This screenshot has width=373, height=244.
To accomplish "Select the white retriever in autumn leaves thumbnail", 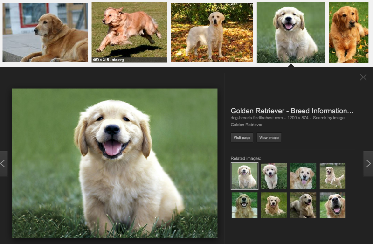I will click(212, 32).
